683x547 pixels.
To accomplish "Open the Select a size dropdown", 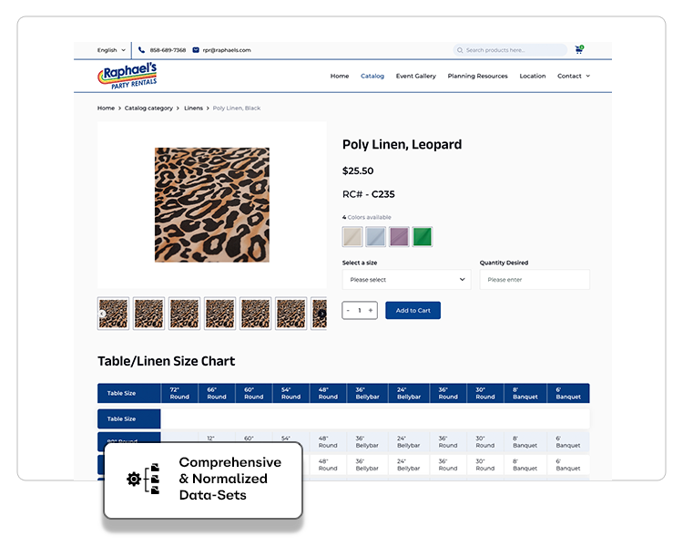I will (x=406, y=279).
